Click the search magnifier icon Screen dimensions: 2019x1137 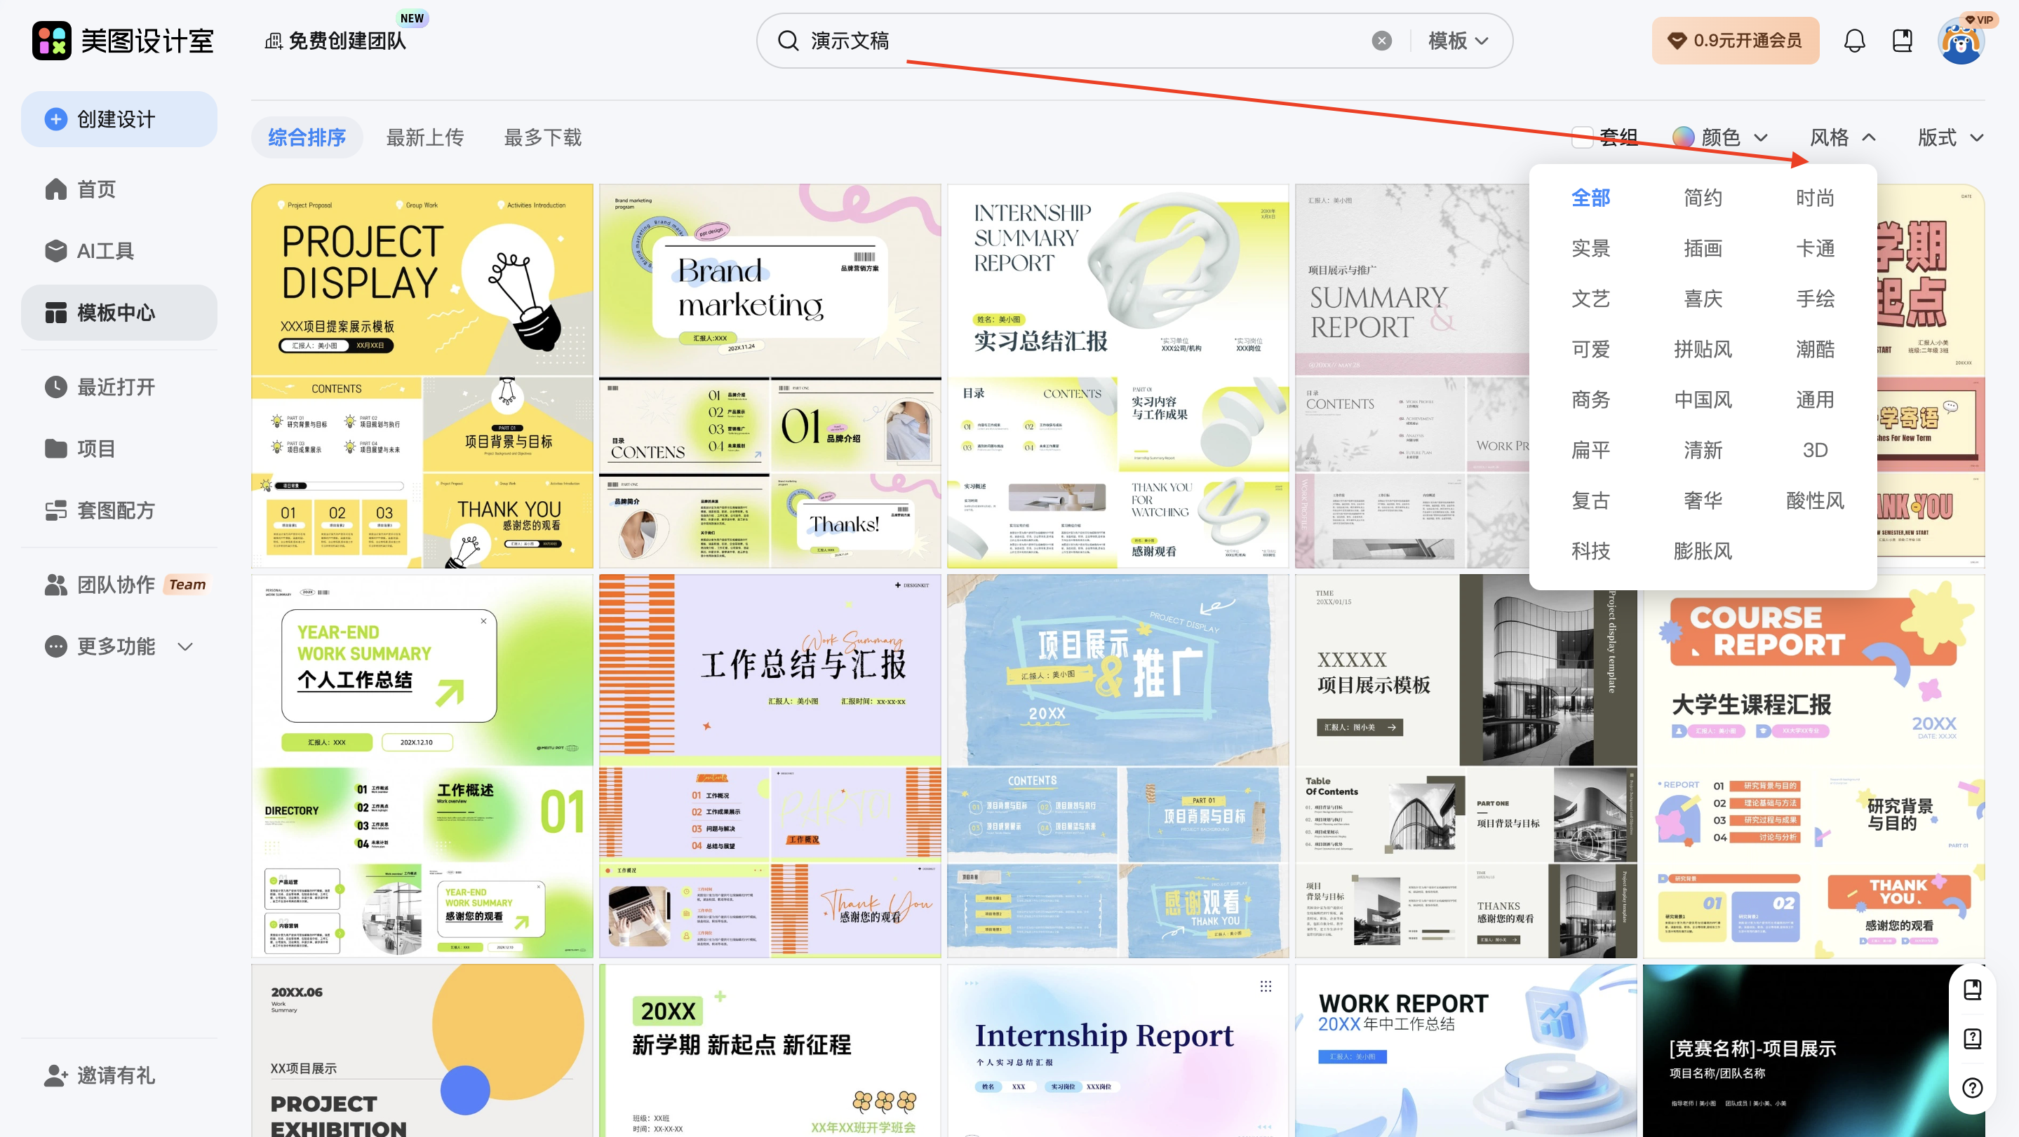click(788, 41)
